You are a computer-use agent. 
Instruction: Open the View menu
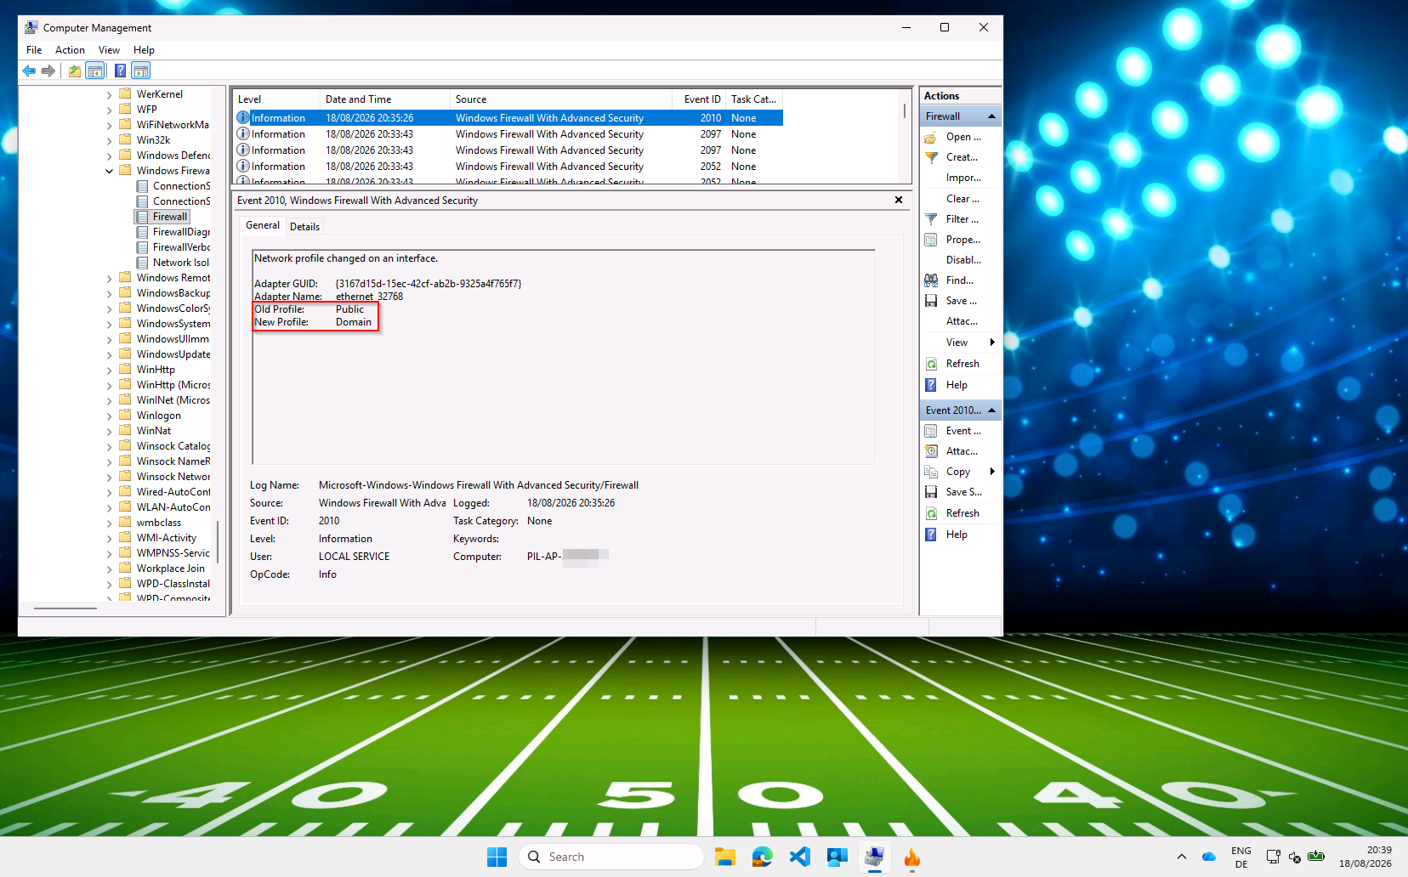tap(109, 50)
